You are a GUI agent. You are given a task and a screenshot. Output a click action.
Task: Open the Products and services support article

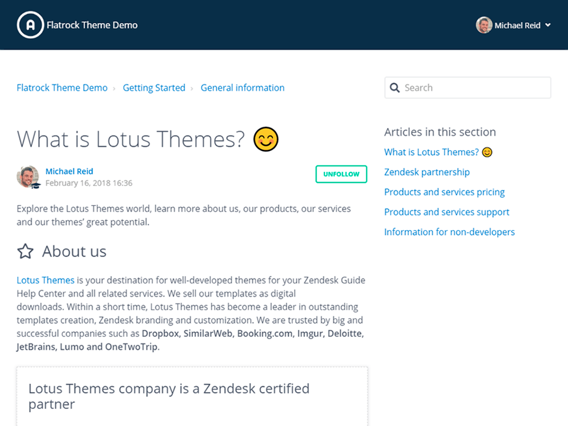(x=447, y=212)
